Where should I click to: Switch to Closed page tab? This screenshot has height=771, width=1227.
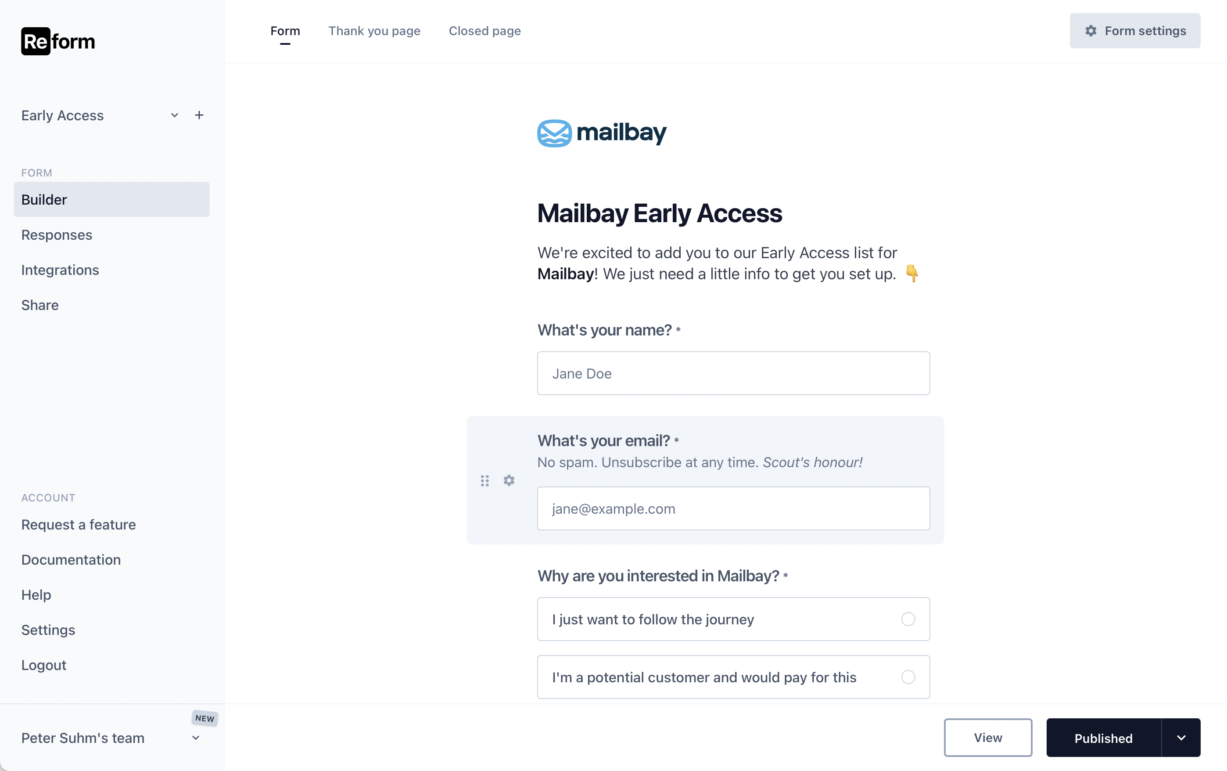click(484, 31)
